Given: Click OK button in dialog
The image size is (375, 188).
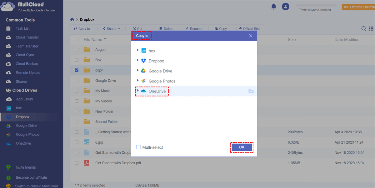Looking at the screenshot, I should (242, 147).
